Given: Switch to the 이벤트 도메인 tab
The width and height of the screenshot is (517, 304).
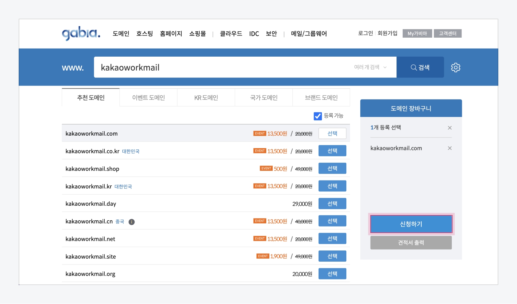Looking at the screenshot, I should coord(148,98).
